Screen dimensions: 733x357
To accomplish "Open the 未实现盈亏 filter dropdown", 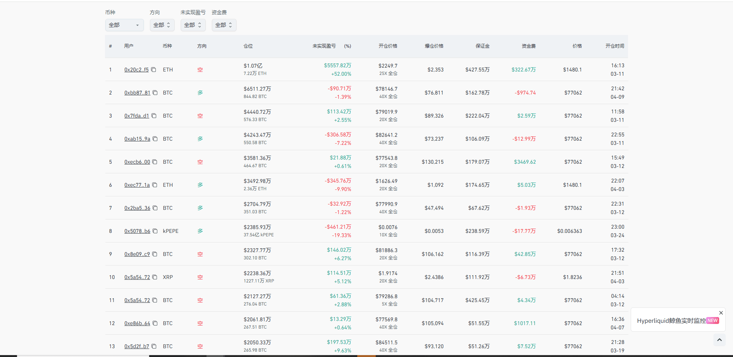I will tap(193, 25).
